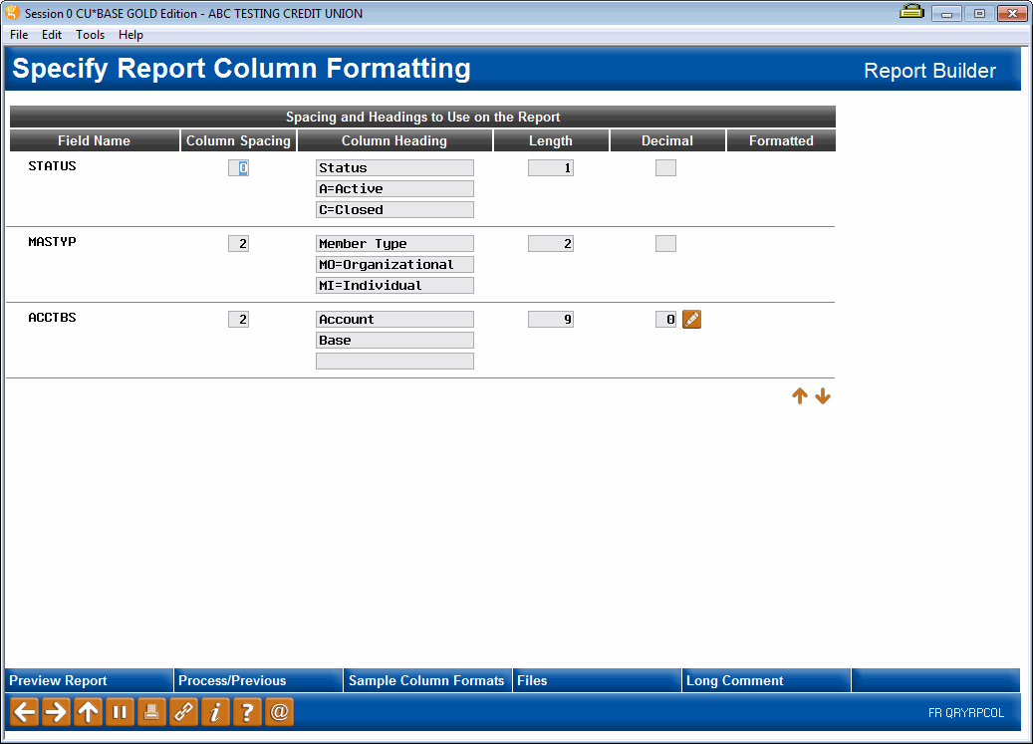Screen dimensions: 1033x744
Task: Open the print function icon
Action: [x=151, y=712]
